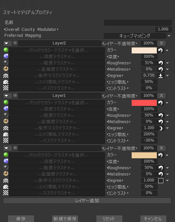Click Layer2 Roughness value 51%
175x222 pixels.
coord(149,63)
